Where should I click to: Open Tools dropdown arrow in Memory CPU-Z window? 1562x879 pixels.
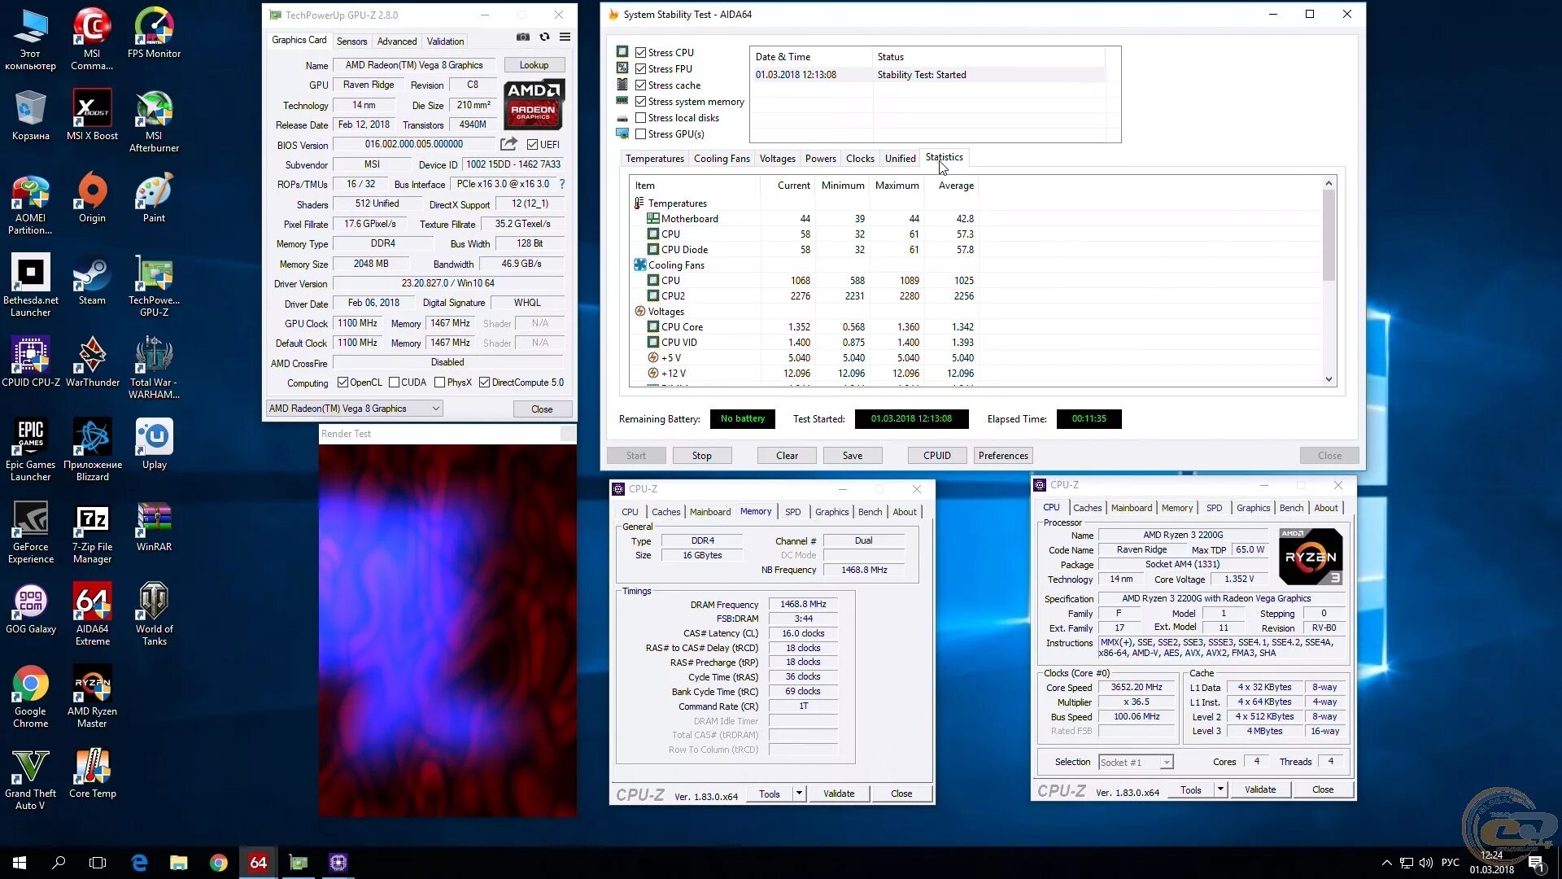click(x=799, y=794)
